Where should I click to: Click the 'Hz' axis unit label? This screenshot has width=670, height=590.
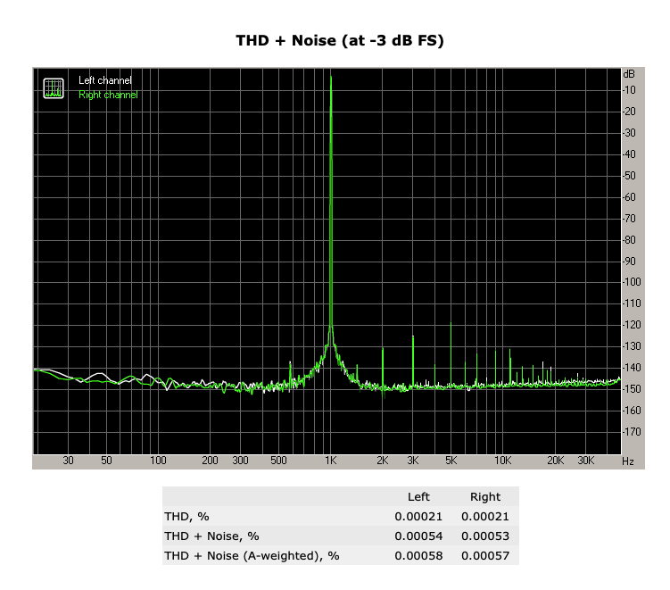[628, 461]
